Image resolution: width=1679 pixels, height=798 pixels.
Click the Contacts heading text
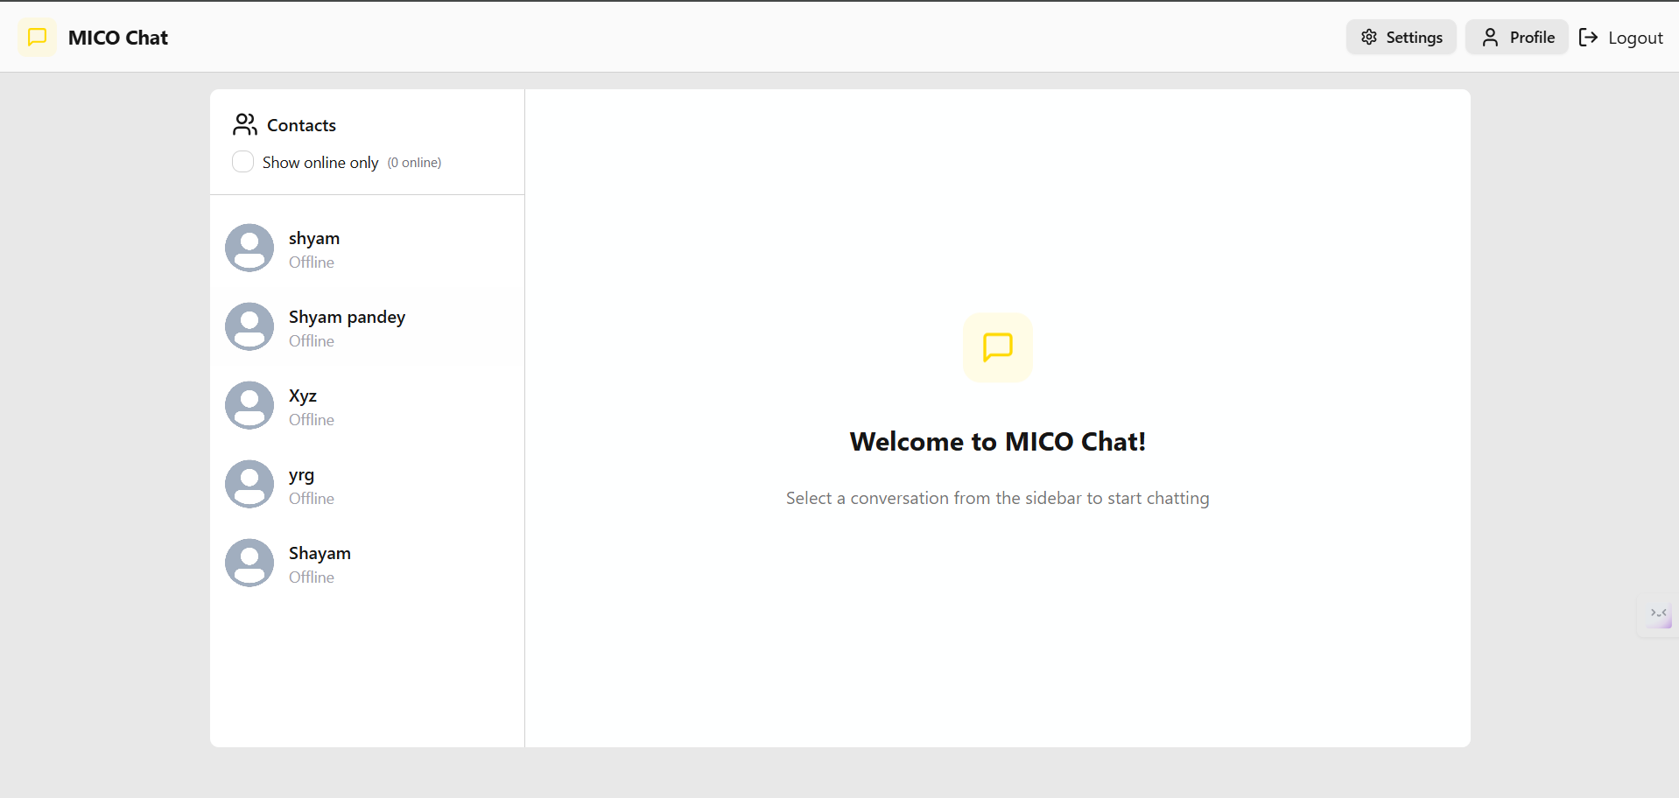[x=301, y=125]
